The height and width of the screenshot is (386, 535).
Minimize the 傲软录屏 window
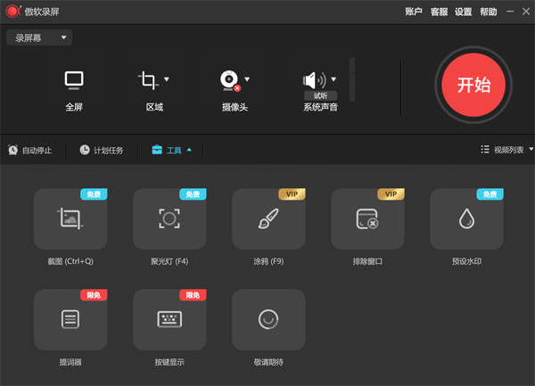tap(510, 12)
